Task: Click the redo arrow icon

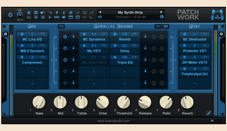Action: pyautogui.click(x=50, y=13)
